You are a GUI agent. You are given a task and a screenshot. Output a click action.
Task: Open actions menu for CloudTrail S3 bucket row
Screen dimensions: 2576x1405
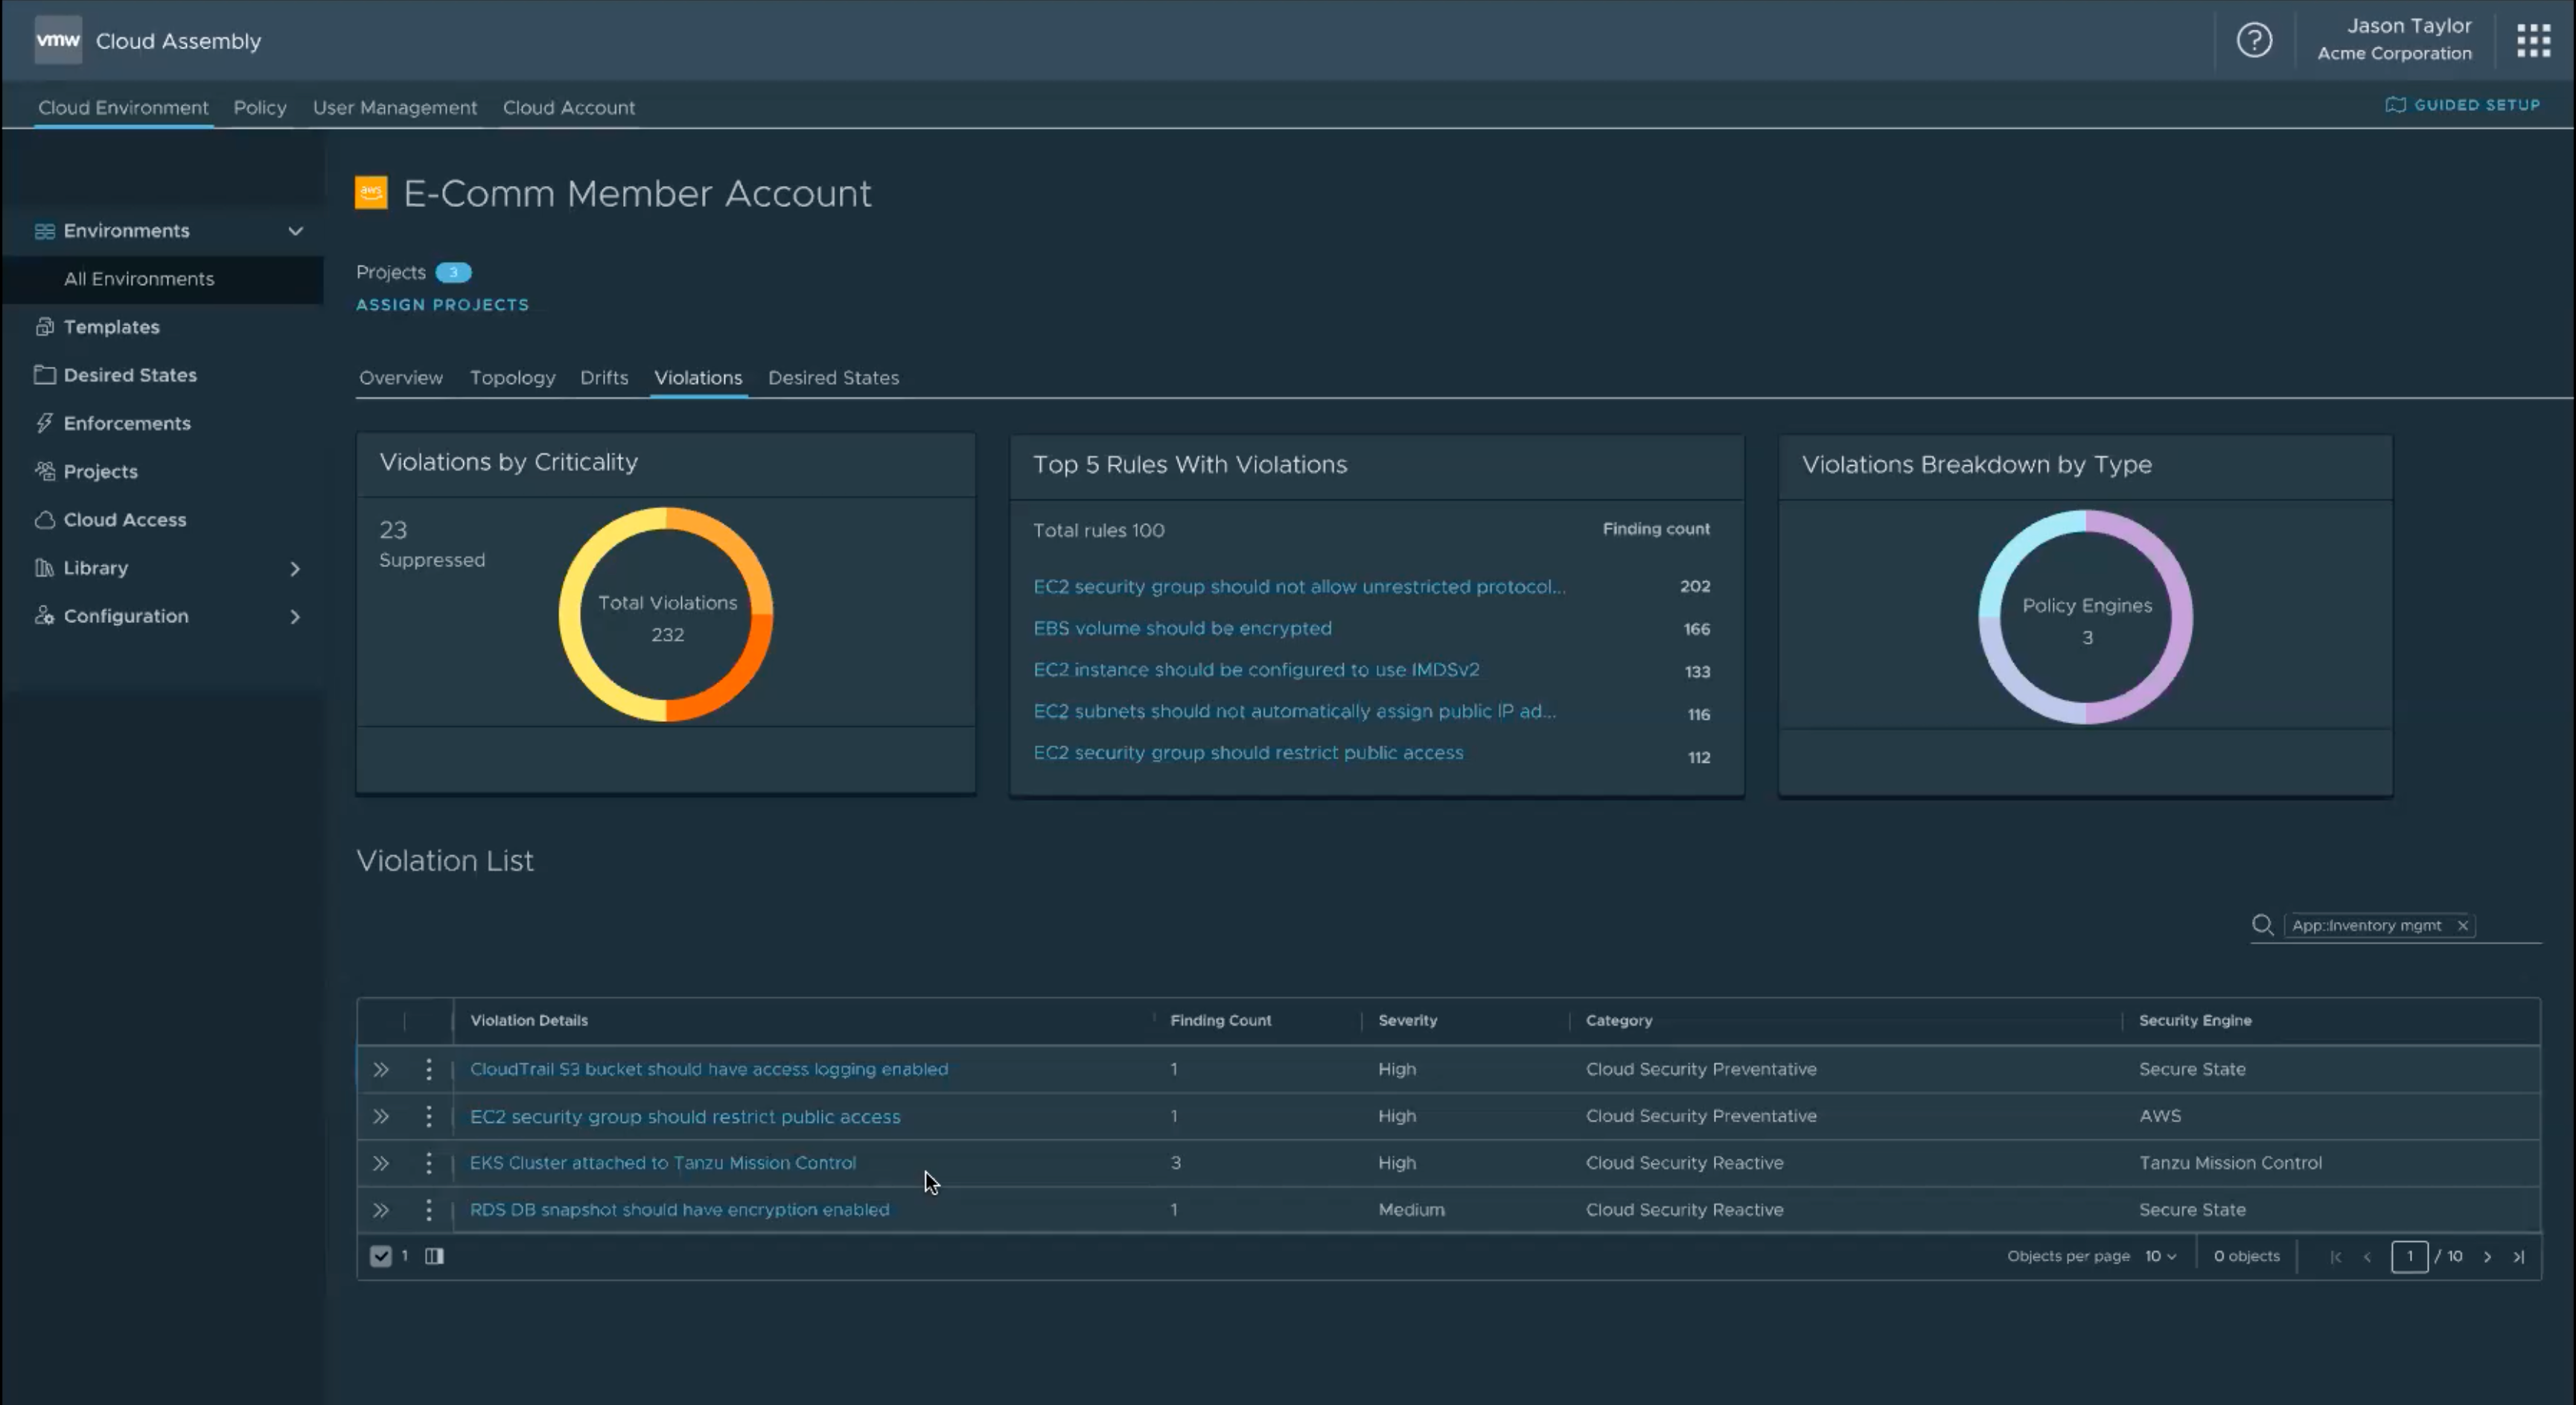pyautogui.click(x=429, y=1069)
